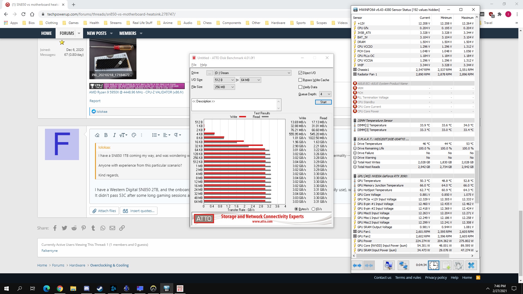Click the HWiNFO collapse arrows icon
This screenshot has width=523, height=294.
coord(369,265)
